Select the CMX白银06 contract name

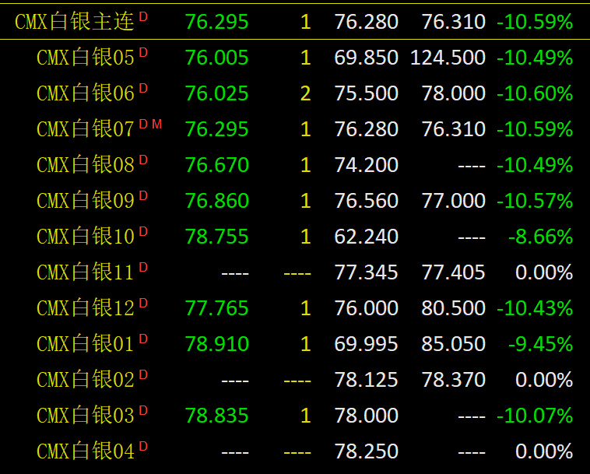pos(86,93)
